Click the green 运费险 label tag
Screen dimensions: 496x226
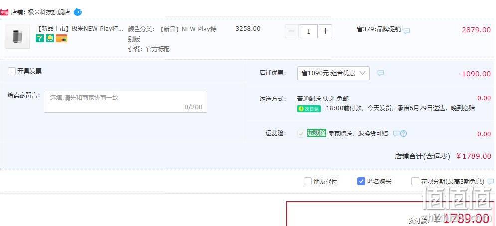[x=317, y=133]
